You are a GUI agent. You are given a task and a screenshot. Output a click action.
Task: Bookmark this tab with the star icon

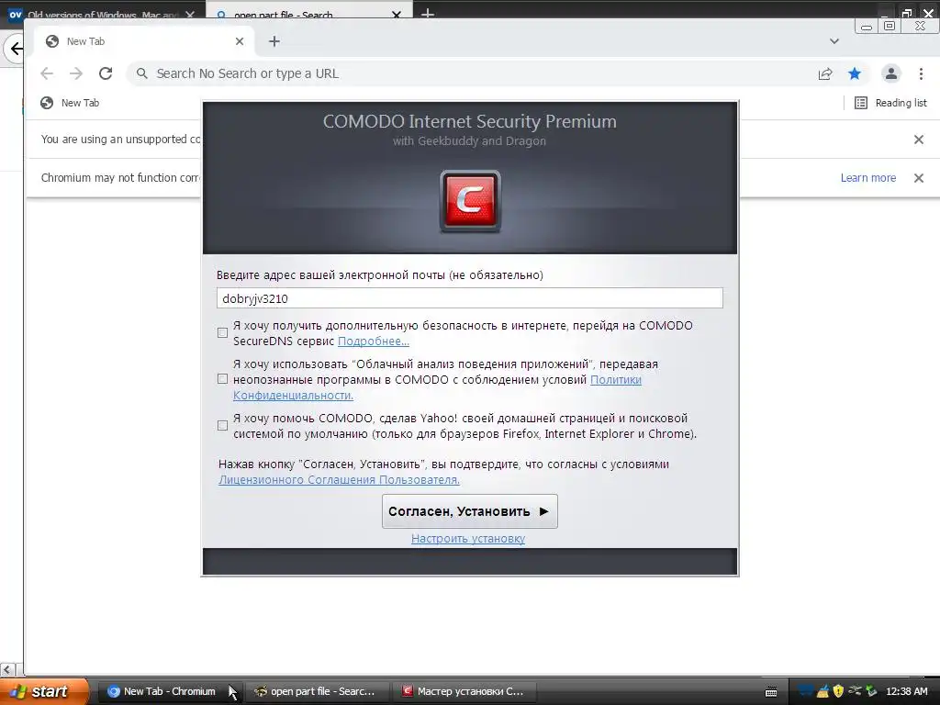pyautogui.click(x=855, y=73)
